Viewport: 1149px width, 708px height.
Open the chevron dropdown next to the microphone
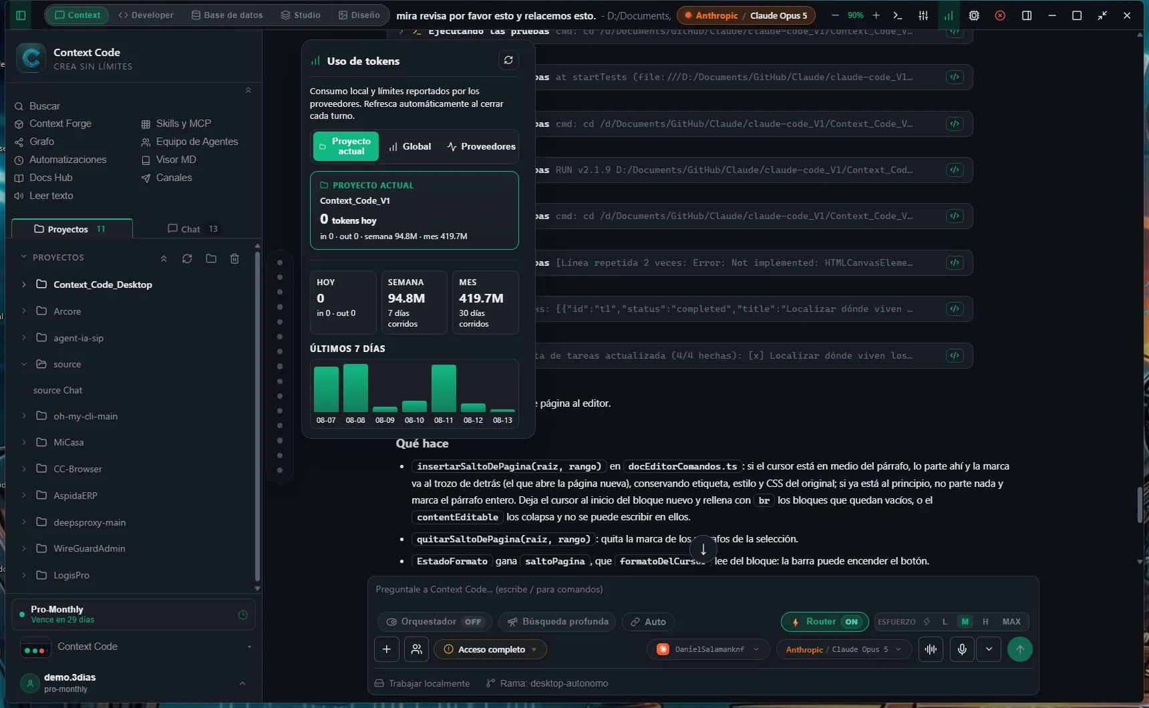[989, 649]
